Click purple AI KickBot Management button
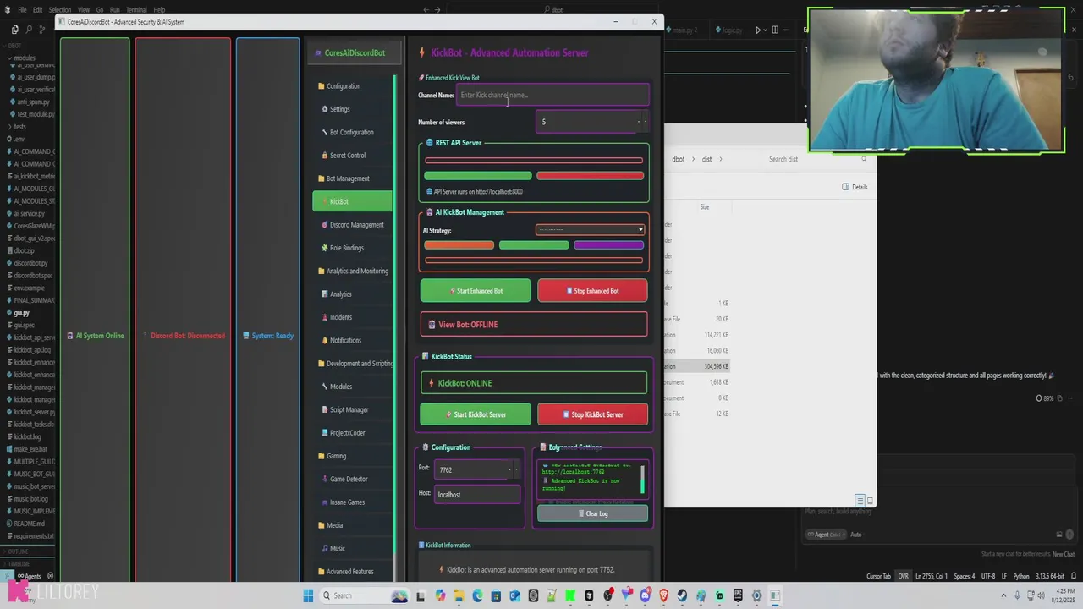This screenshot has width=1083, height=609. click(x=608, y=245)
